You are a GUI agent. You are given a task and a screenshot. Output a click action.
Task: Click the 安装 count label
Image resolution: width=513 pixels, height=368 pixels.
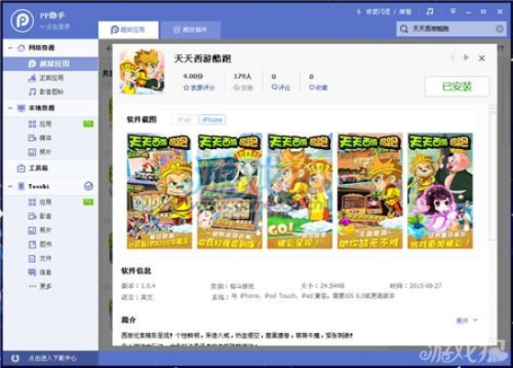[x=243, y=87]
